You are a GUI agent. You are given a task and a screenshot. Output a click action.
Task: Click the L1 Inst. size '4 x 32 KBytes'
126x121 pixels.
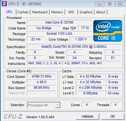click(90, 82)
